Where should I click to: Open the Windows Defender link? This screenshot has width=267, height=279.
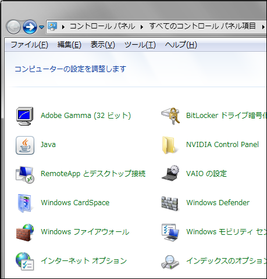(218, 203)
